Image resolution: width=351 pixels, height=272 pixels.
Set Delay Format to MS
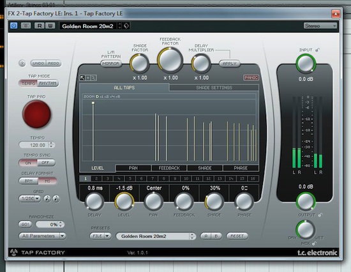tap(47, 181)
